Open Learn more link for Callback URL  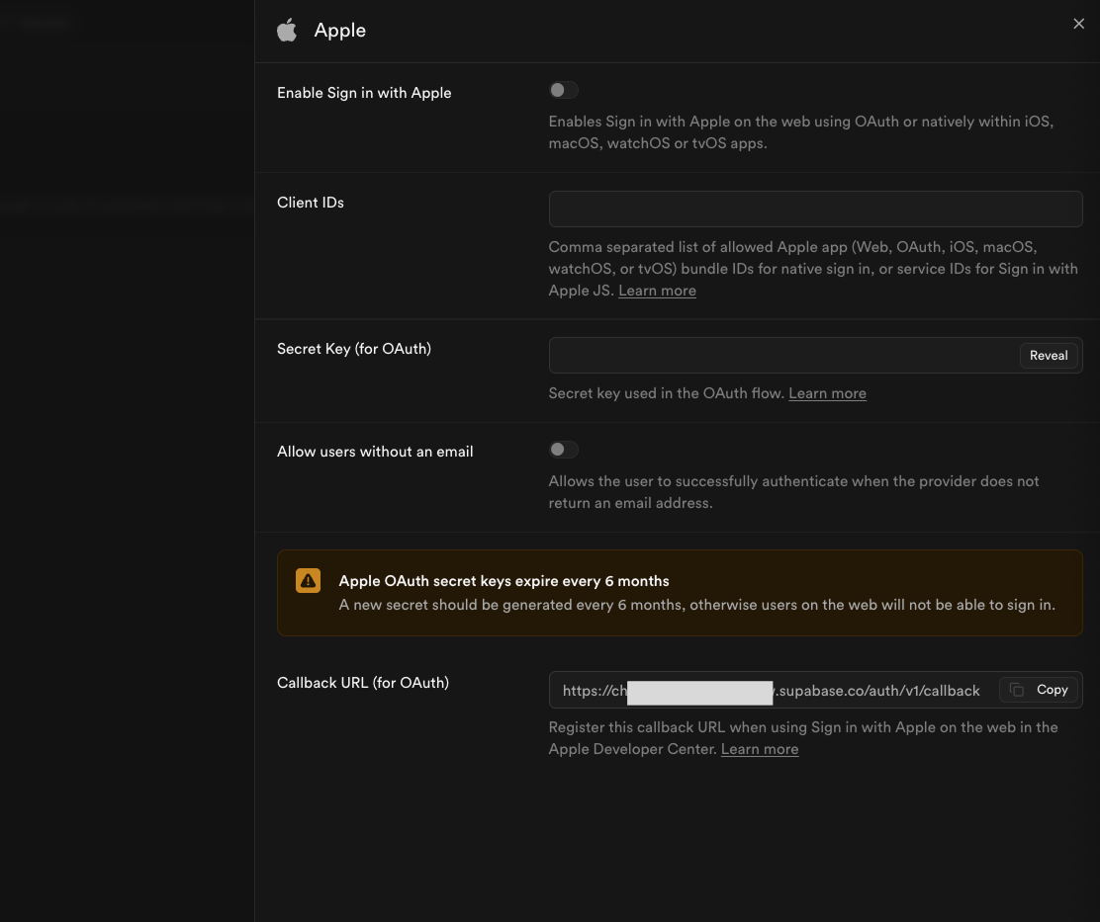coord(759,750)
